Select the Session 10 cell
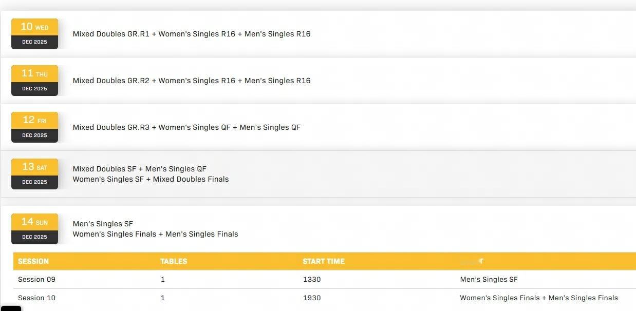This screenshot has width=636, height=311. coord(36,298)
